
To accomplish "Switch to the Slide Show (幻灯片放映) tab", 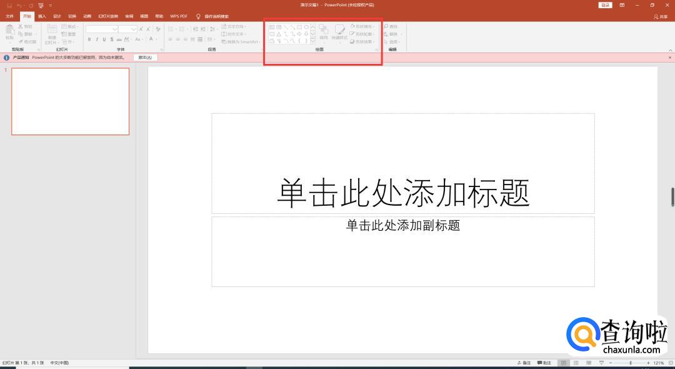I will (x=108, y=16).
